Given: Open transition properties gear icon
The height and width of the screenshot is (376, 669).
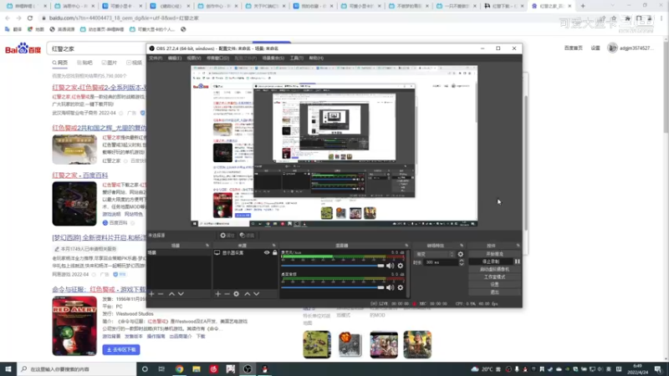Looking at the screenshot, I should (461, 254).
